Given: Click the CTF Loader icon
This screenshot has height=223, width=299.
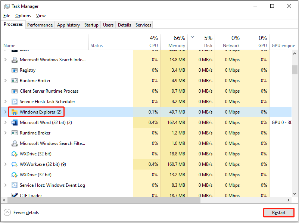Looking at the screenshot, I should [14, 195].
